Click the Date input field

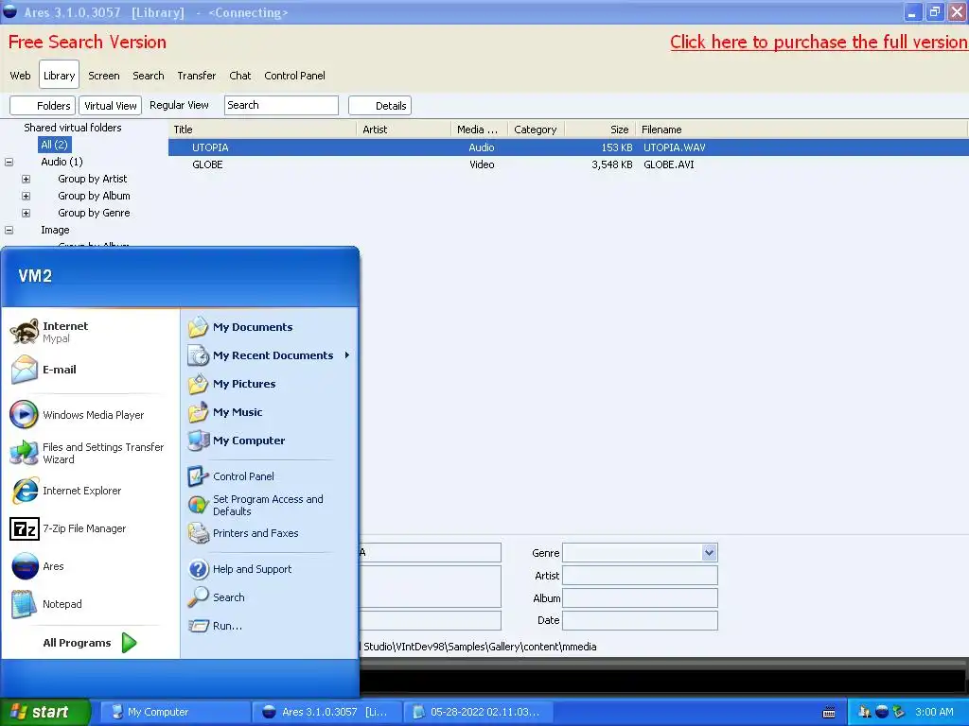coord(640,620)
